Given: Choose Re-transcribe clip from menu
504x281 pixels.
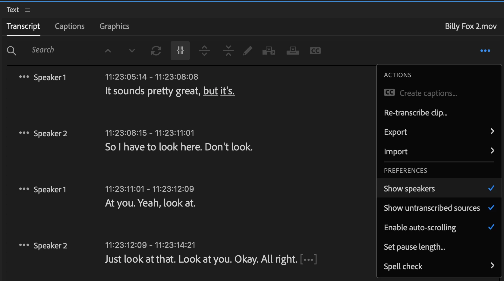Looking at the screenshot, I should pyautogui.click(x=439, y=113).
